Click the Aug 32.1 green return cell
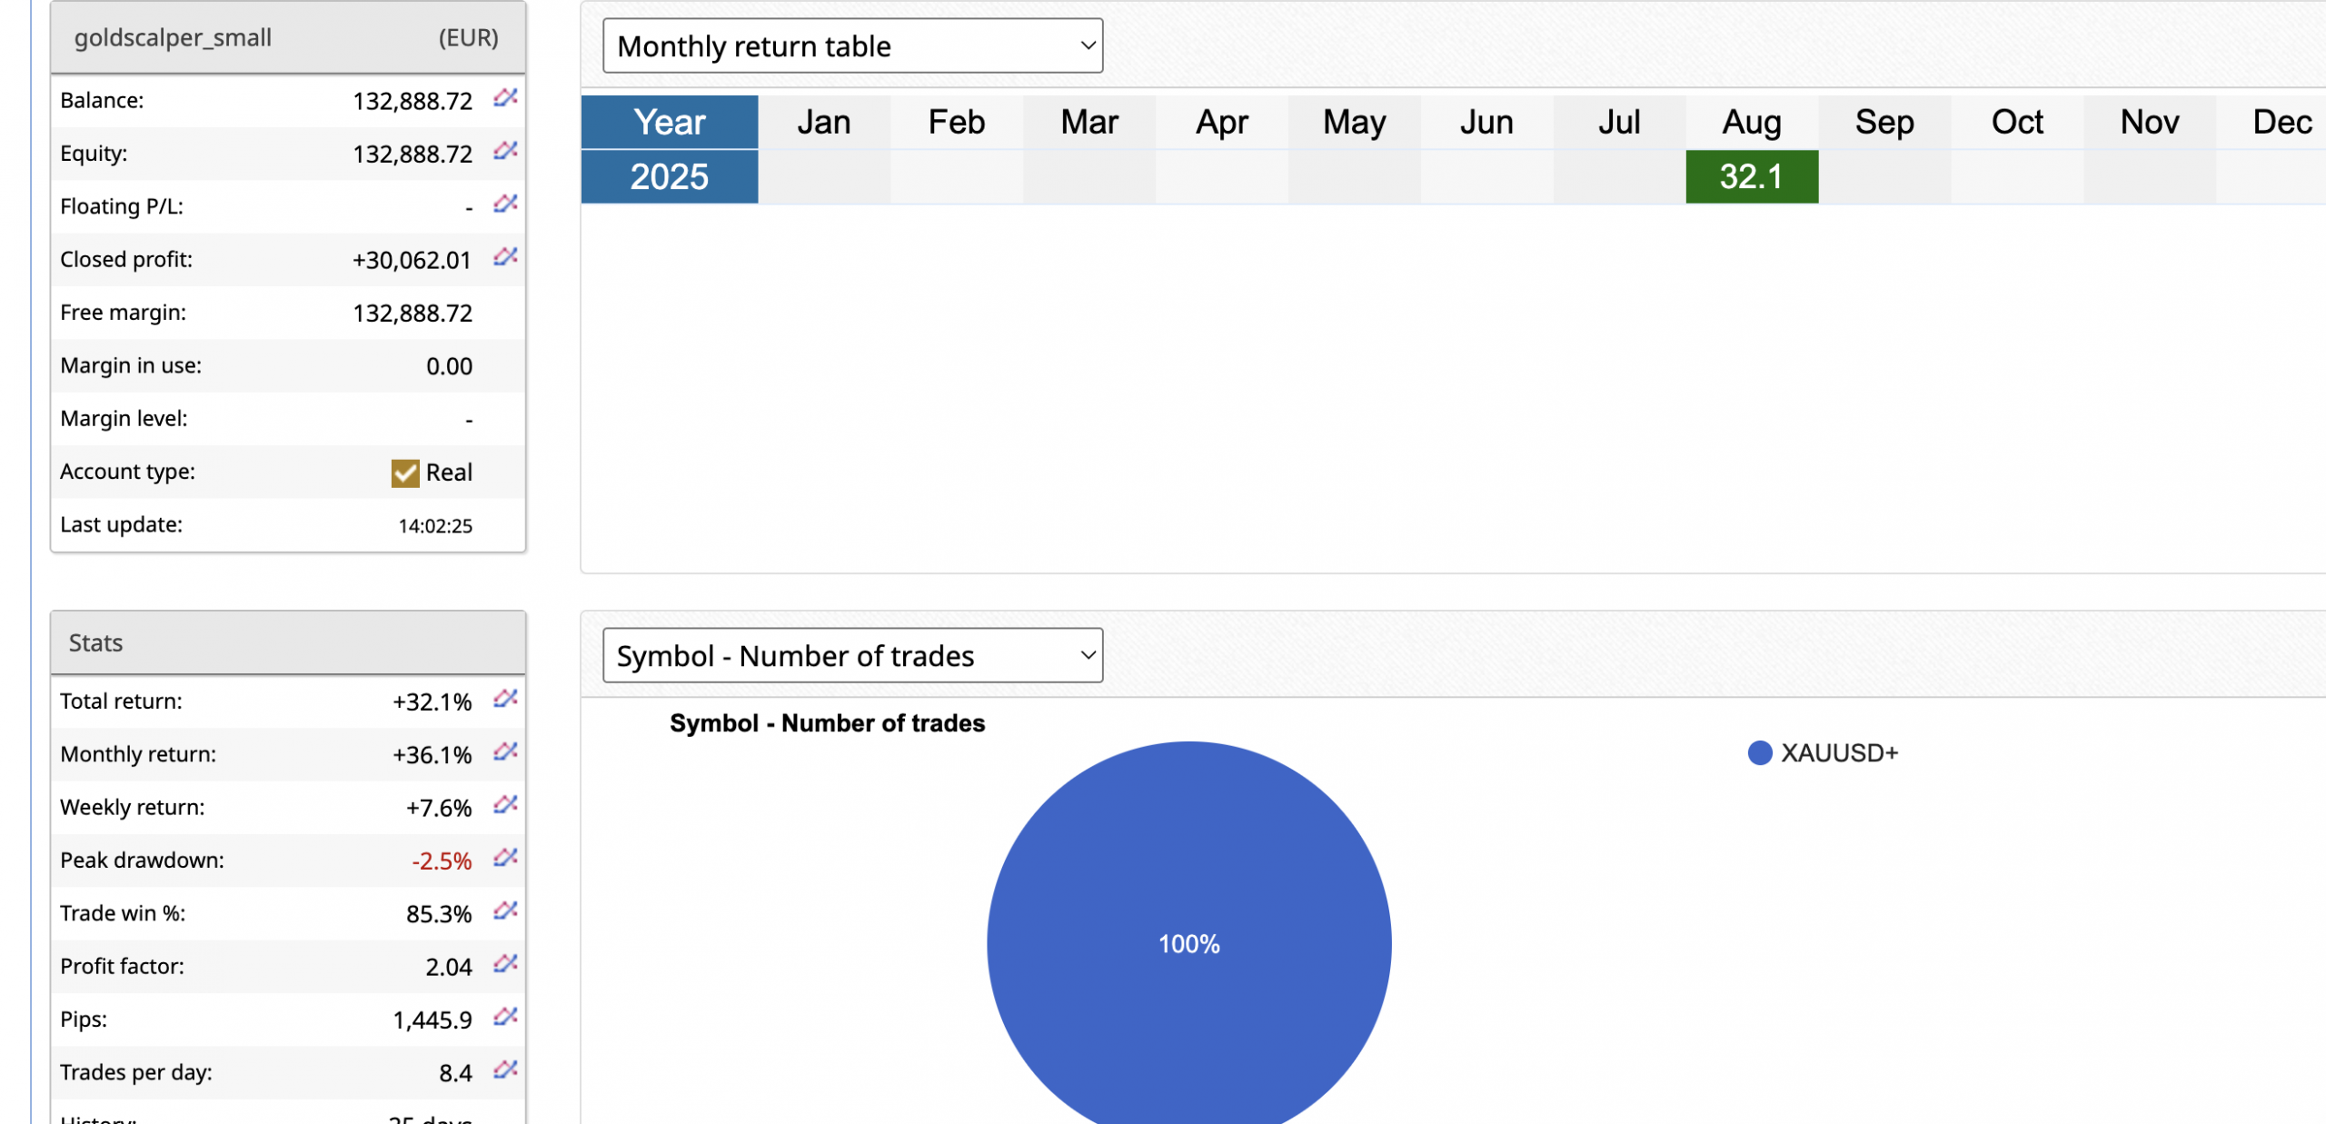The width and height of the screenshot is (2326, 1124). [x=1751, y=176]
